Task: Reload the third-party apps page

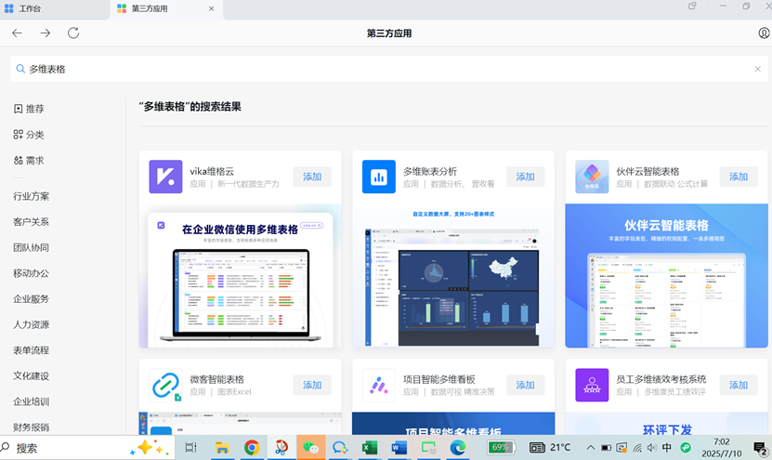Action: pos(73,33)
